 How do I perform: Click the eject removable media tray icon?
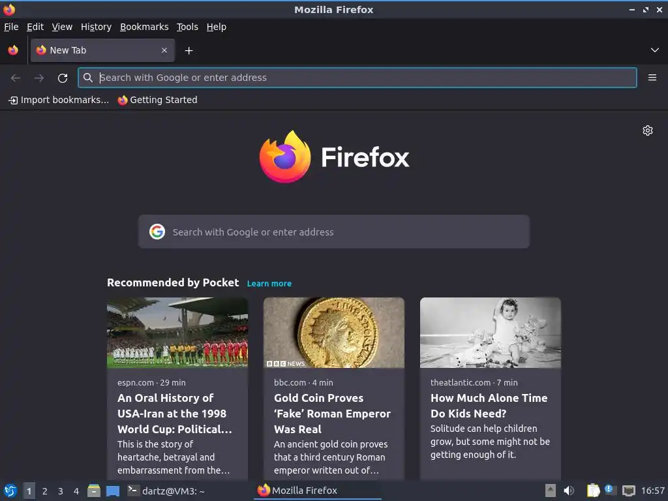coord(551,491)
